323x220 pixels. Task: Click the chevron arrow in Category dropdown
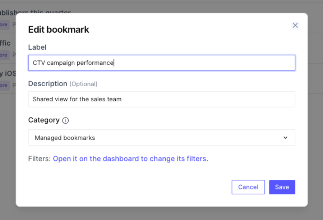click(285, 138)
